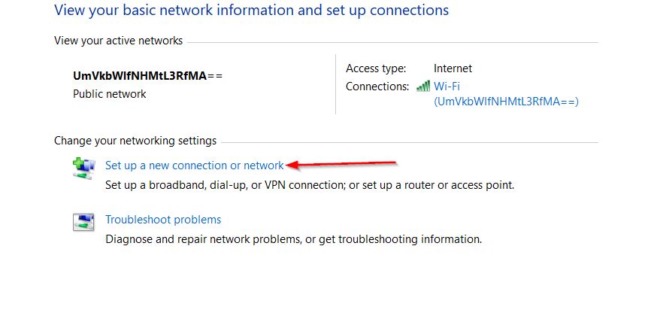This screenshot has width=651, height=328.
Task: Click the Troubleshoot problems icon
Action: pos(83,223)
